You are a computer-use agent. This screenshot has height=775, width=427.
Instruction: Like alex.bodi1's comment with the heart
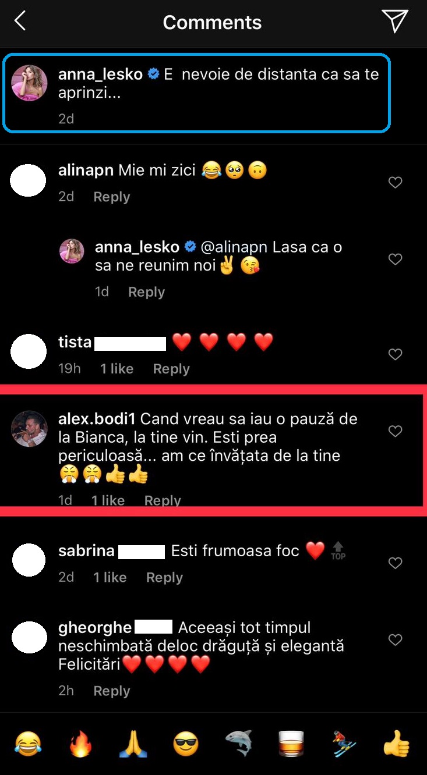(x=396, y=431)
